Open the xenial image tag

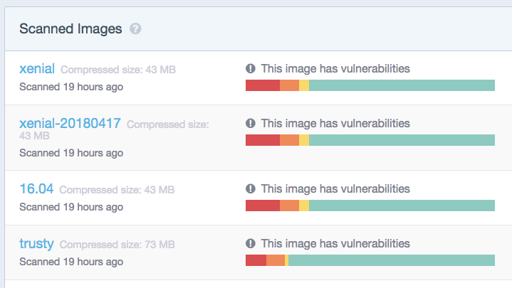pos(37,69)
